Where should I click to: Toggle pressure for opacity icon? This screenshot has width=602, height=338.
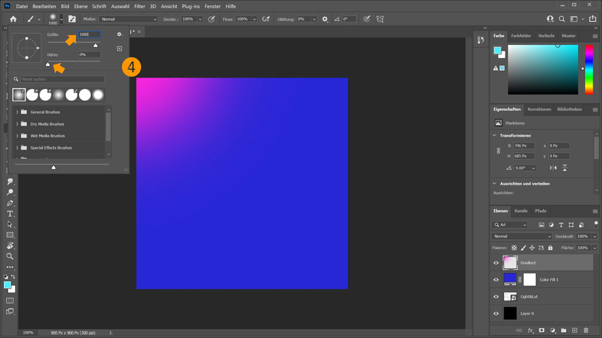click(211, 19)
